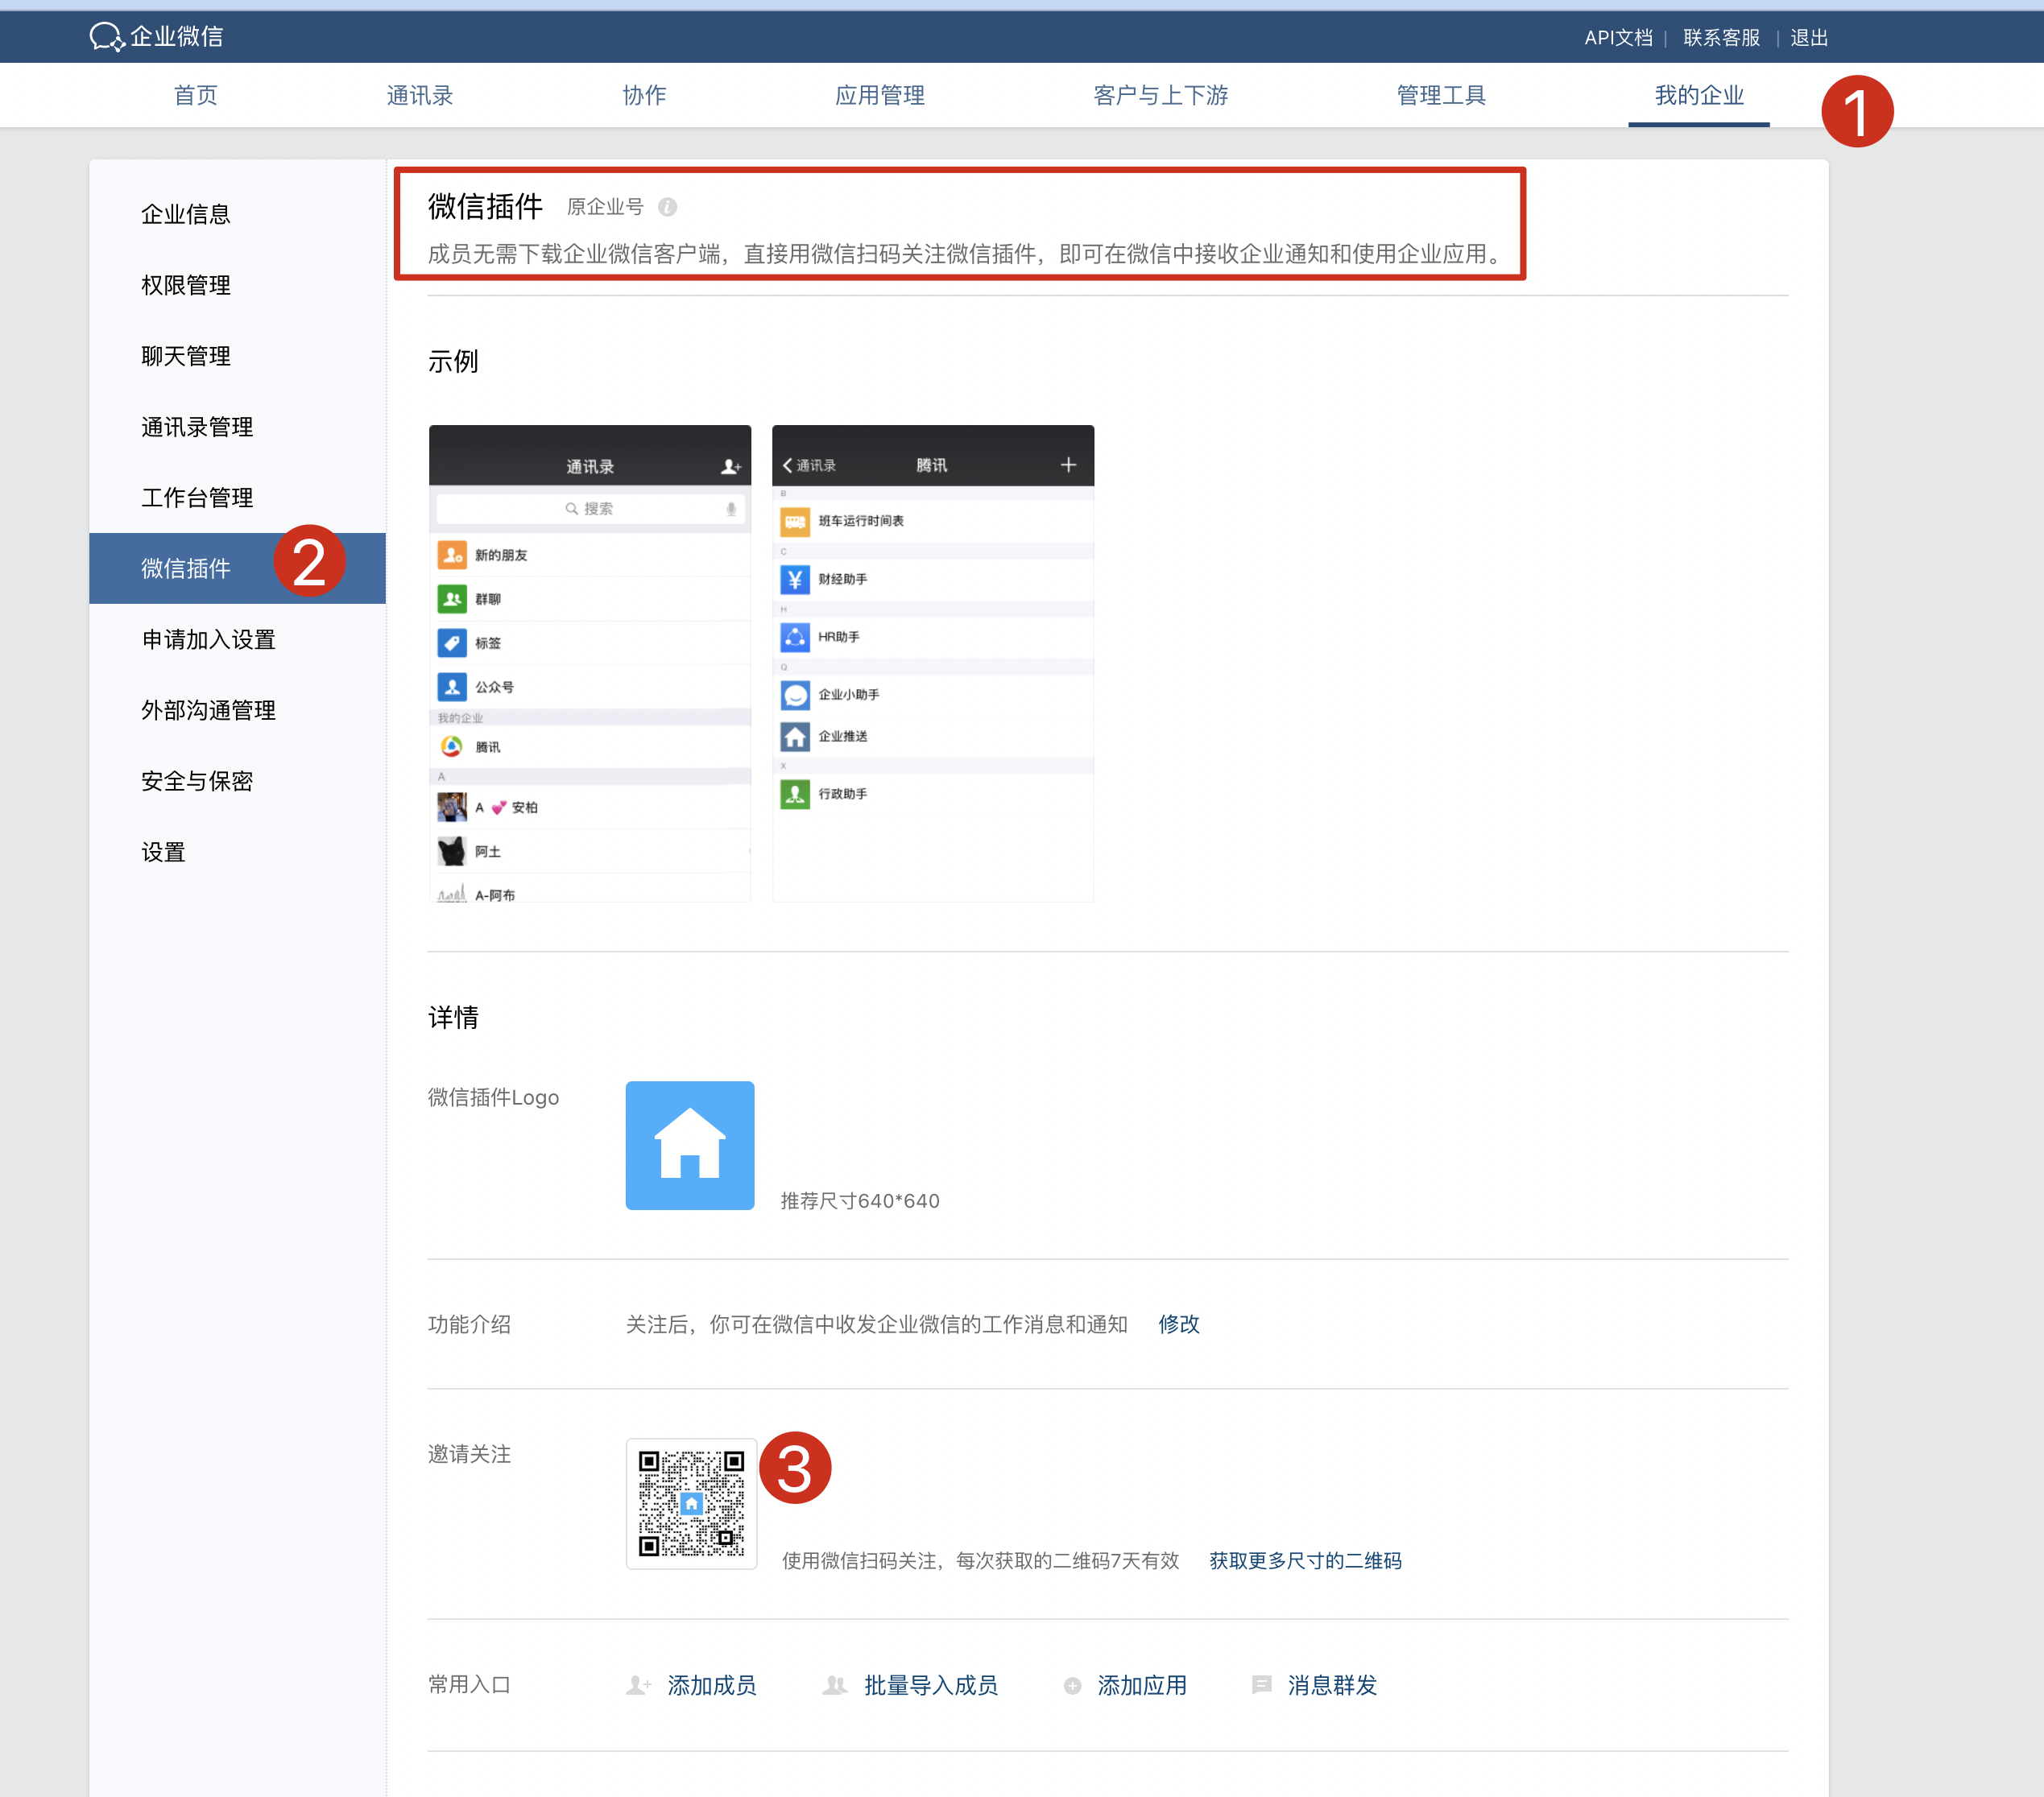The width and height of the screenshot is (2044, 1797).
Task: Click the info icon beside 原企业号
Action: [x=667, y=207]
